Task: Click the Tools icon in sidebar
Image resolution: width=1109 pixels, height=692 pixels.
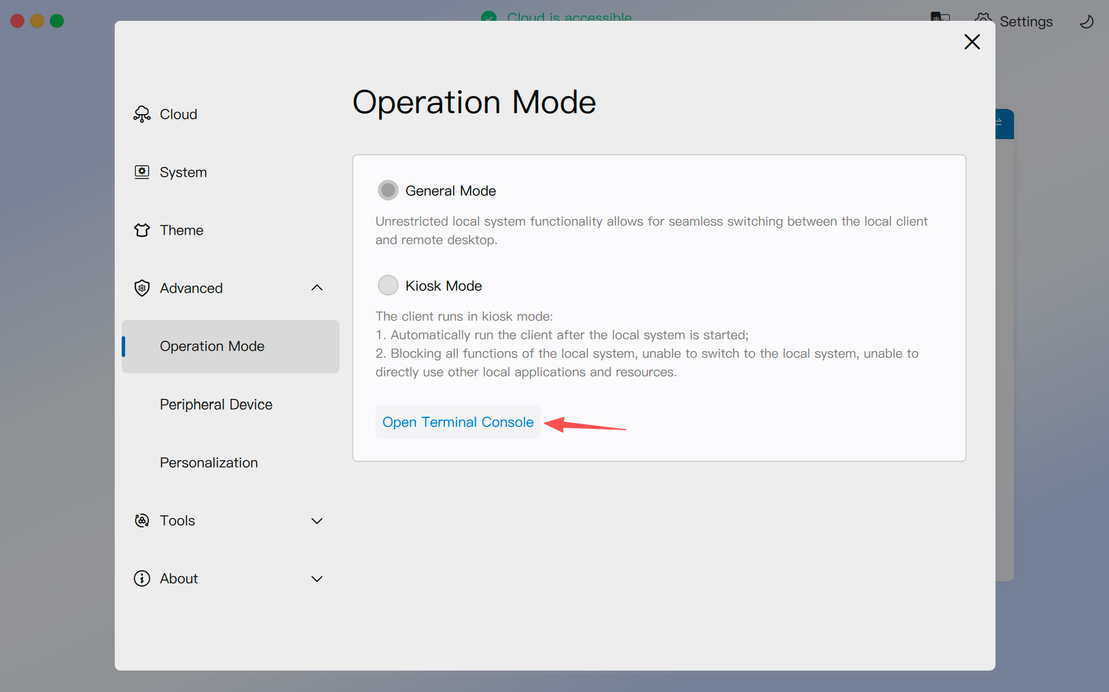Action: point(142,520)
